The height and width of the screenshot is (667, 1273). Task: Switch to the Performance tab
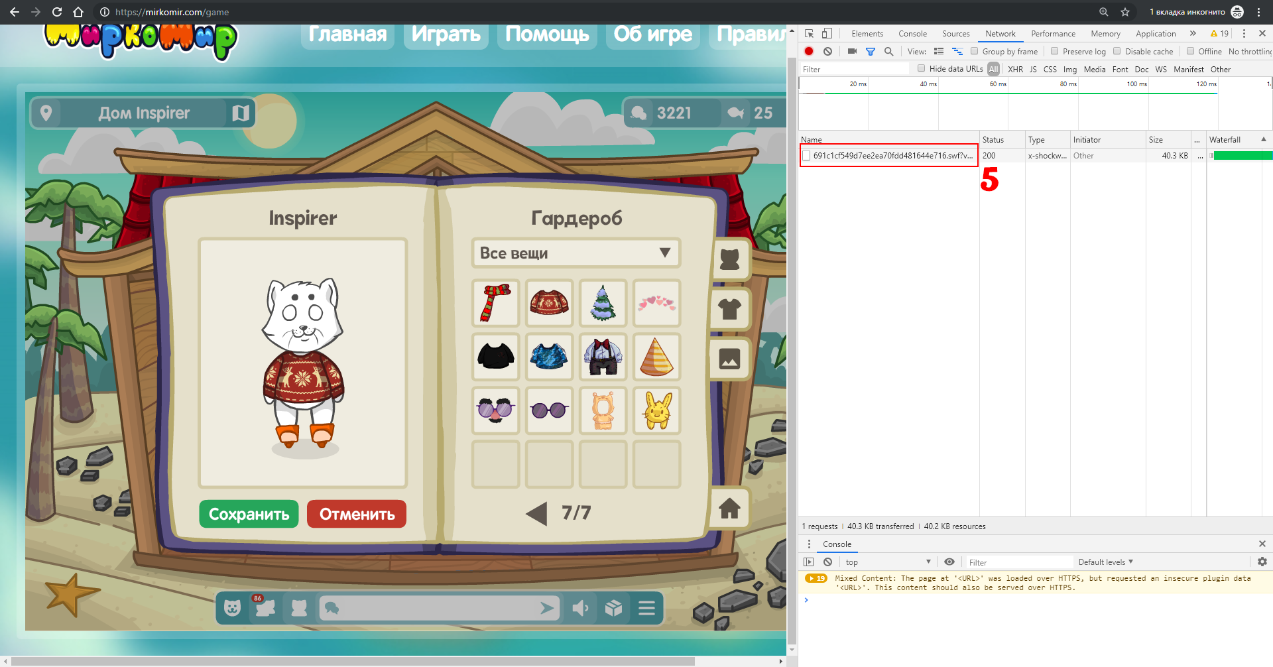(x=1053, y=33)
